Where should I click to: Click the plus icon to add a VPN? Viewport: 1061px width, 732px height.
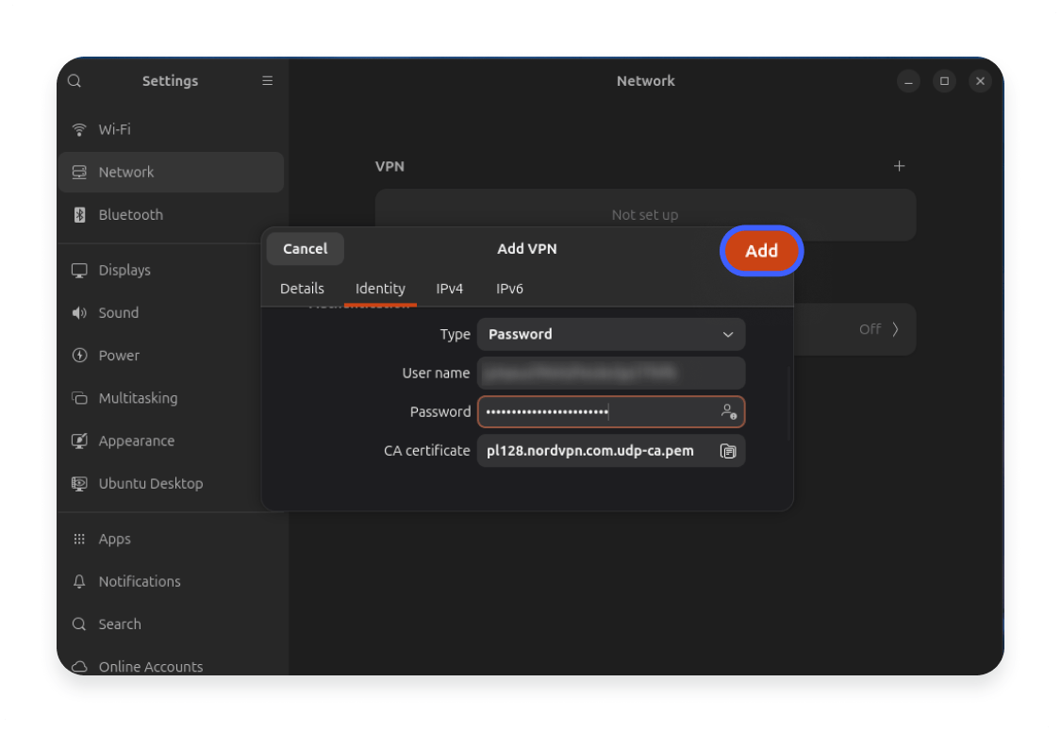(899, 165)
